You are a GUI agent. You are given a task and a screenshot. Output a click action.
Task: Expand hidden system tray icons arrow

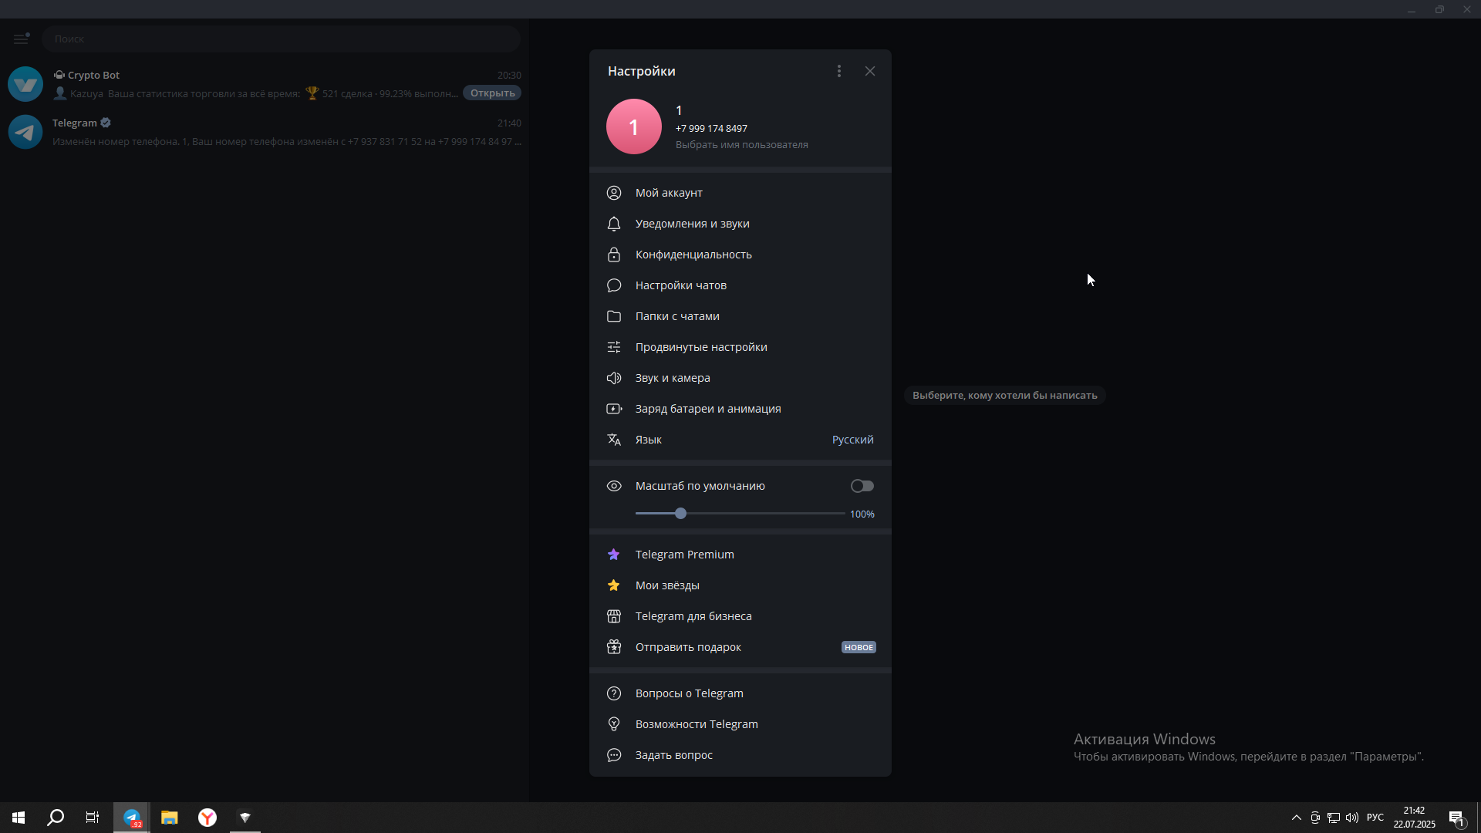pos(1297,818)
